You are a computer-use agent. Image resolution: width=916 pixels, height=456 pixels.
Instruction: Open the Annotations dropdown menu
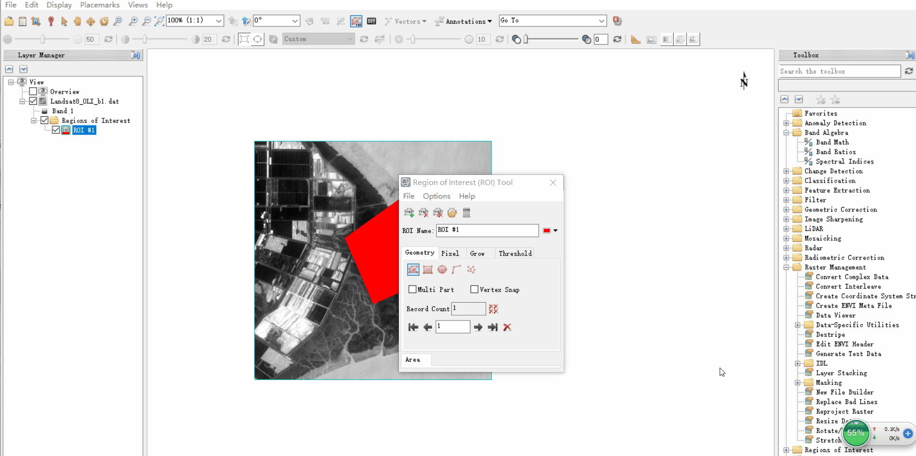pos(464,21)
